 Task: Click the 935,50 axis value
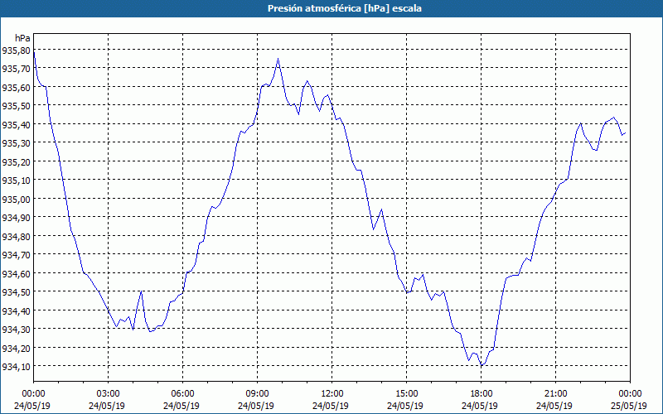pyautogui.click(x=16, y=106)
